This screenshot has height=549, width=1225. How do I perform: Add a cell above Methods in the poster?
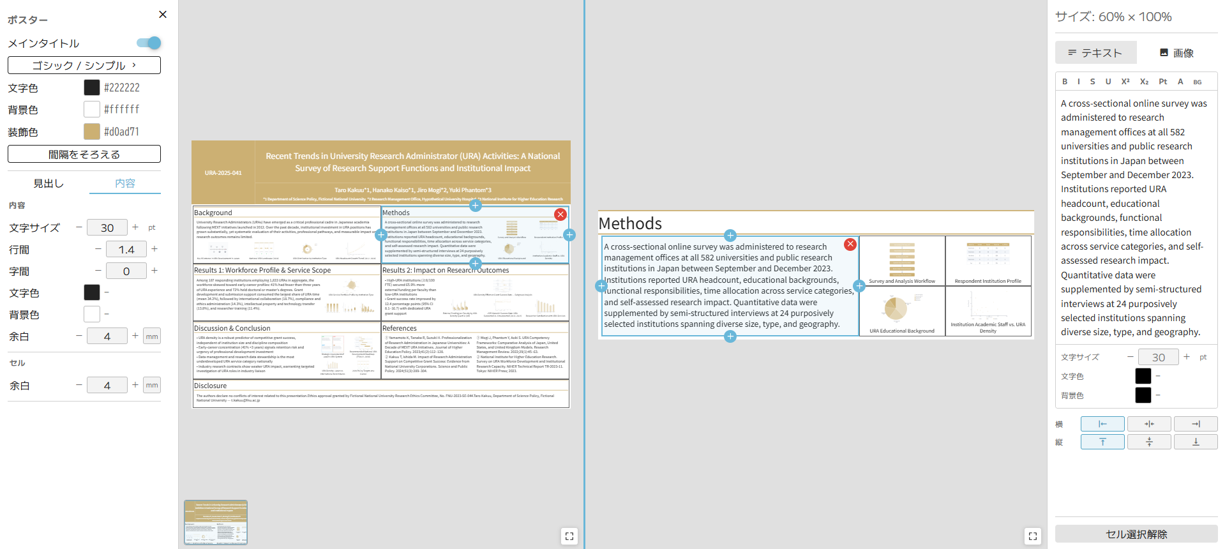click(x=476, y=206)
